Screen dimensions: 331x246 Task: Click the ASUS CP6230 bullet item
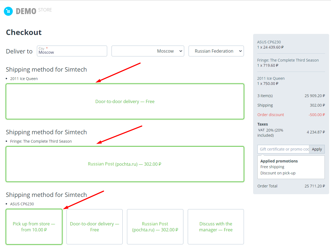[x=22, y=204]
